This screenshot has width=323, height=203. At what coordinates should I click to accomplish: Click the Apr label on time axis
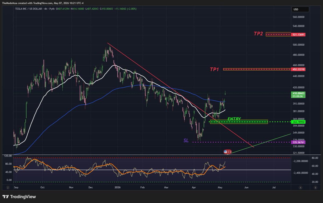point(194,188)
